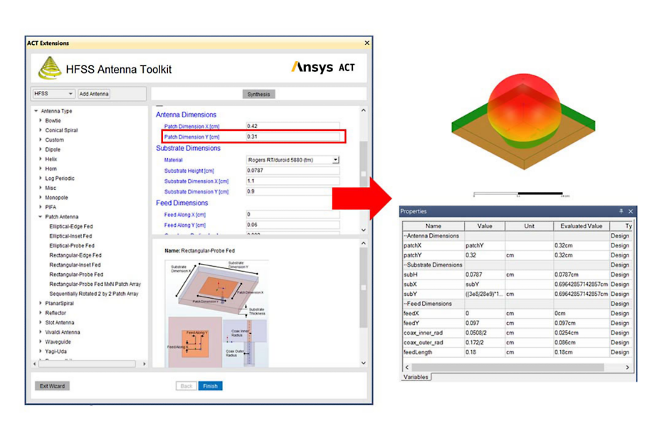Click the rectangular probe fed antenna diagram
This screenshot has width=662, height=441.
coord(218,313)
